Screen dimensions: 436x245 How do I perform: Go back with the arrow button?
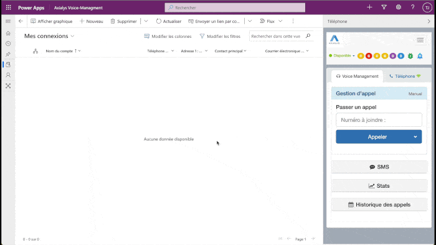pyautogui.click(x=21, y=21)
